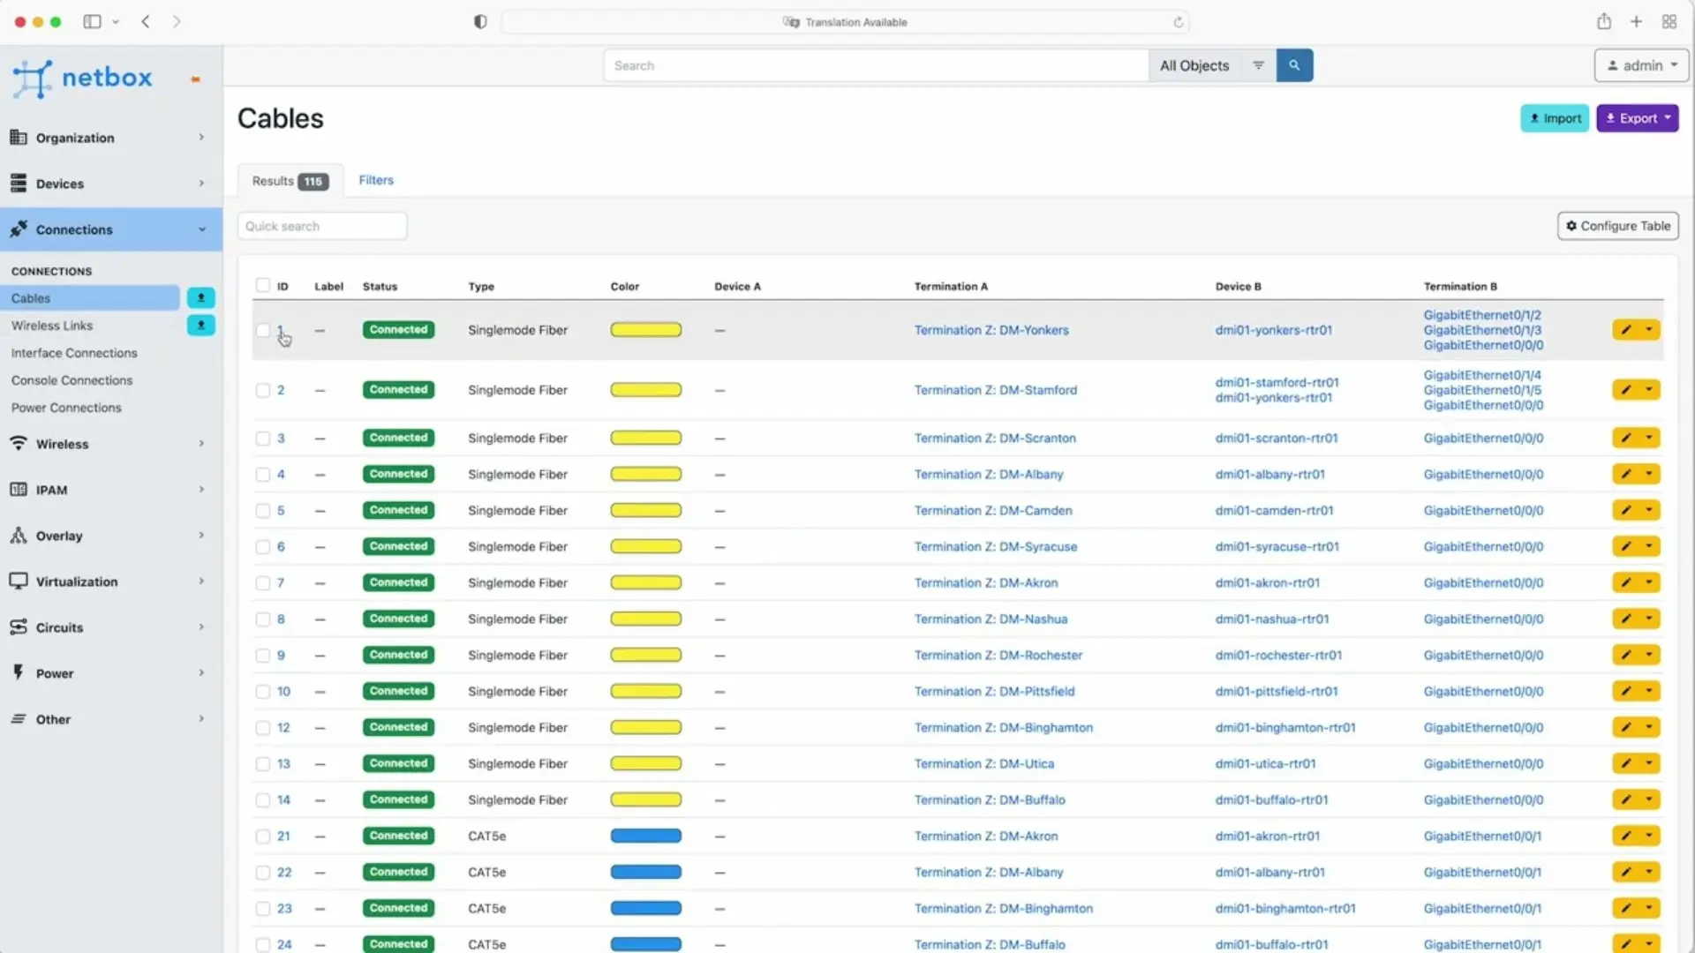Image resolution: width=1695 pixels, height=953 pixels.
Task: Toggle the browser sidebar icon
Action: (x=92, y=22)
